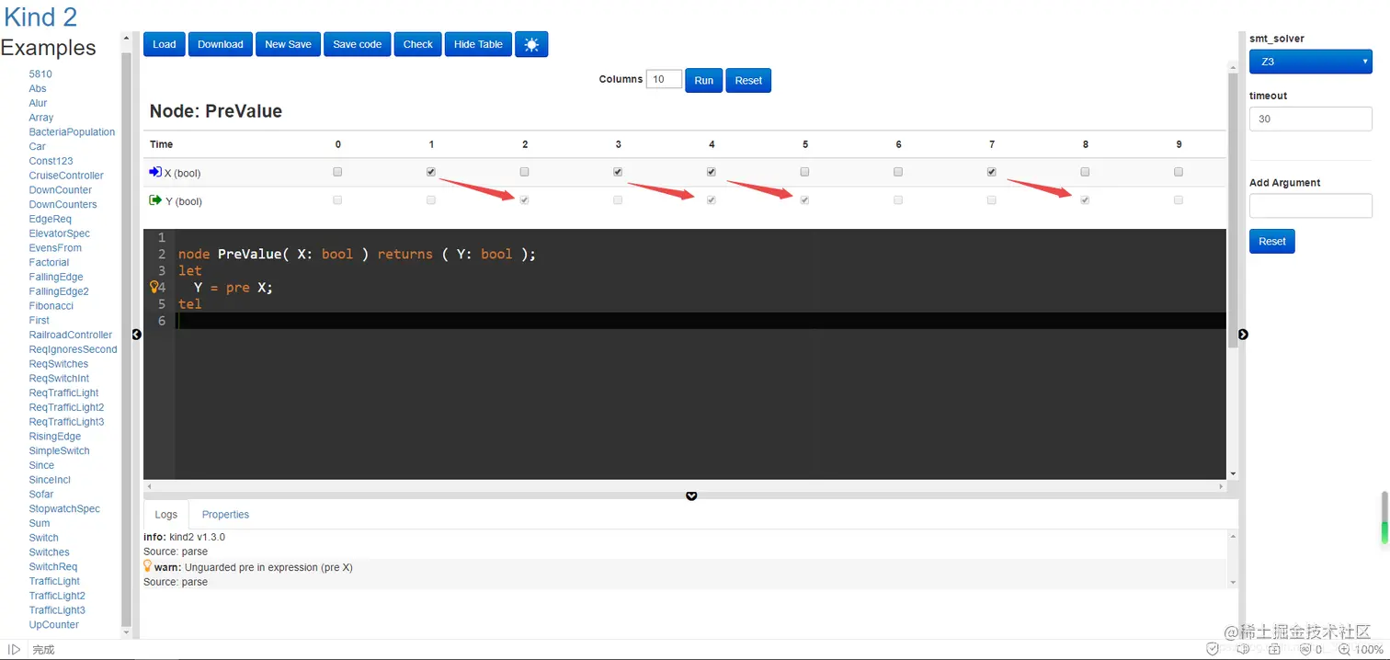1390x660 pixels.
Task: Click the output arrow icon beside Y
Action: tap(155, 200)
